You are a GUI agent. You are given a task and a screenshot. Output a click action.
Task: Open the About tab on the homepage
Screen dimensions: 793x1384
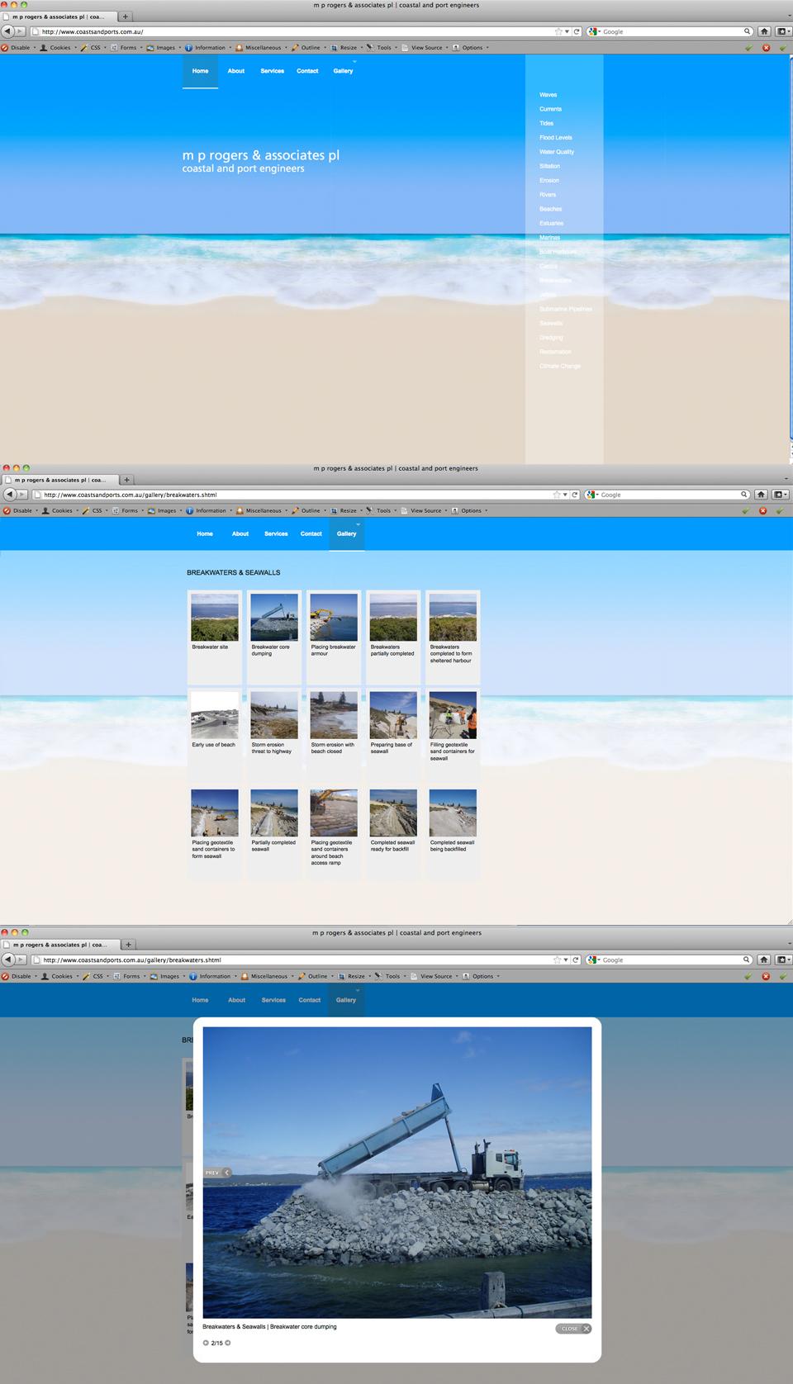click(x=236, y=71)
